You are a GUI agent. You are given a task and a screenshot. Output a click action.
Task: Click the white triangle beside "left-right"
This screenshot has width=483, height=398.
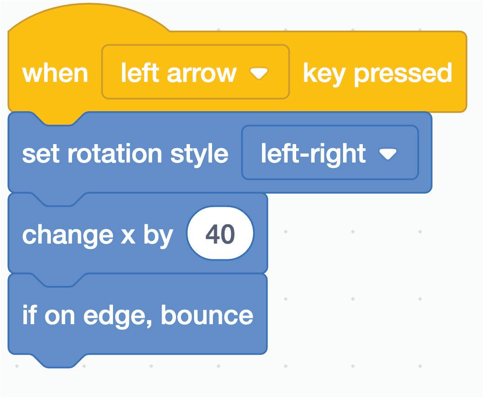388,154
